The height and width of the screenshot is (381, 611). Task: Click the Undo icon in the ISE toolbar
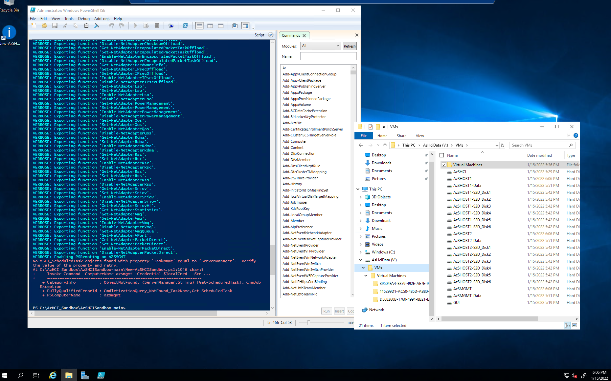[111, 26]
